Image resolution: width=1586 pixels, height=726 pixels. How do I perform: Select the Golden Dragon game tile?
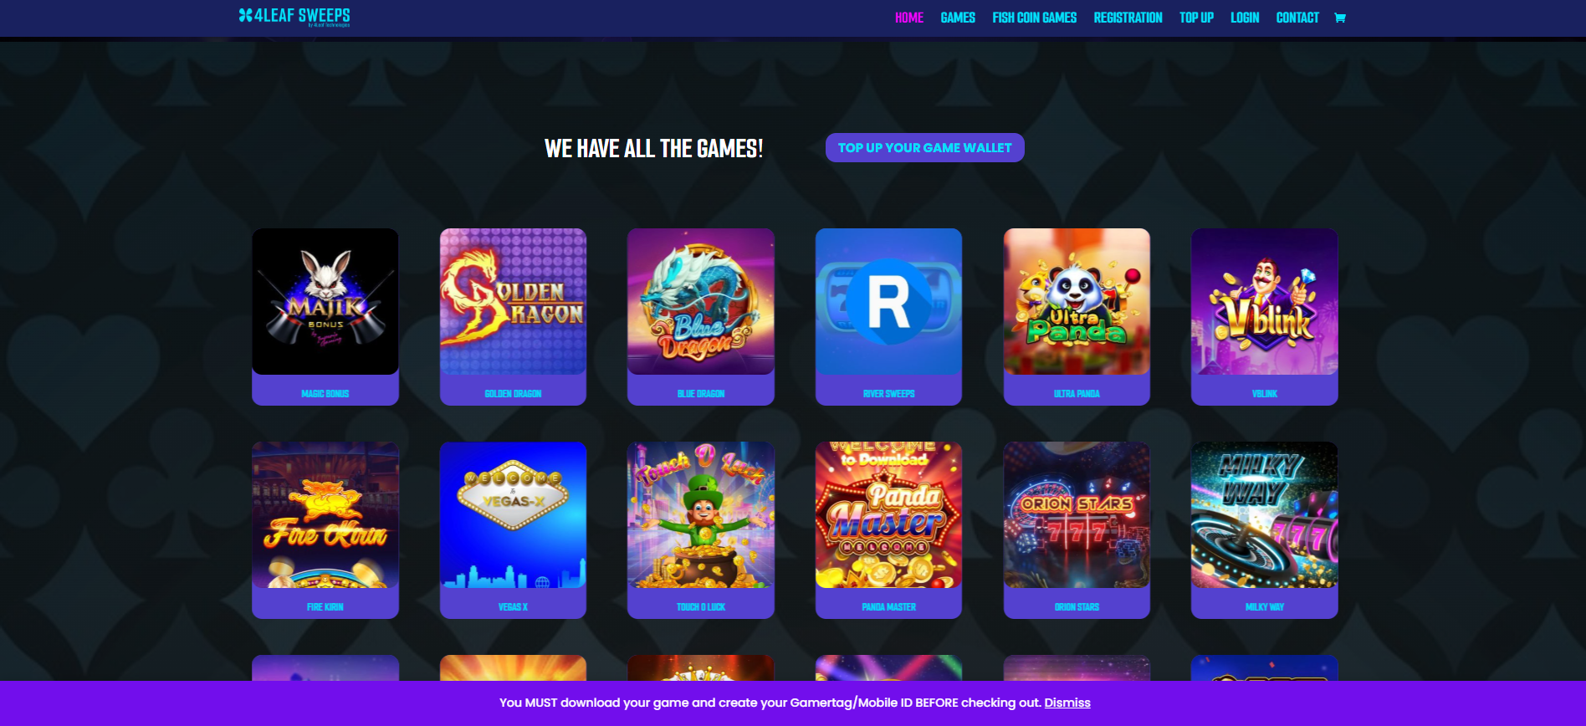[513, 316]
